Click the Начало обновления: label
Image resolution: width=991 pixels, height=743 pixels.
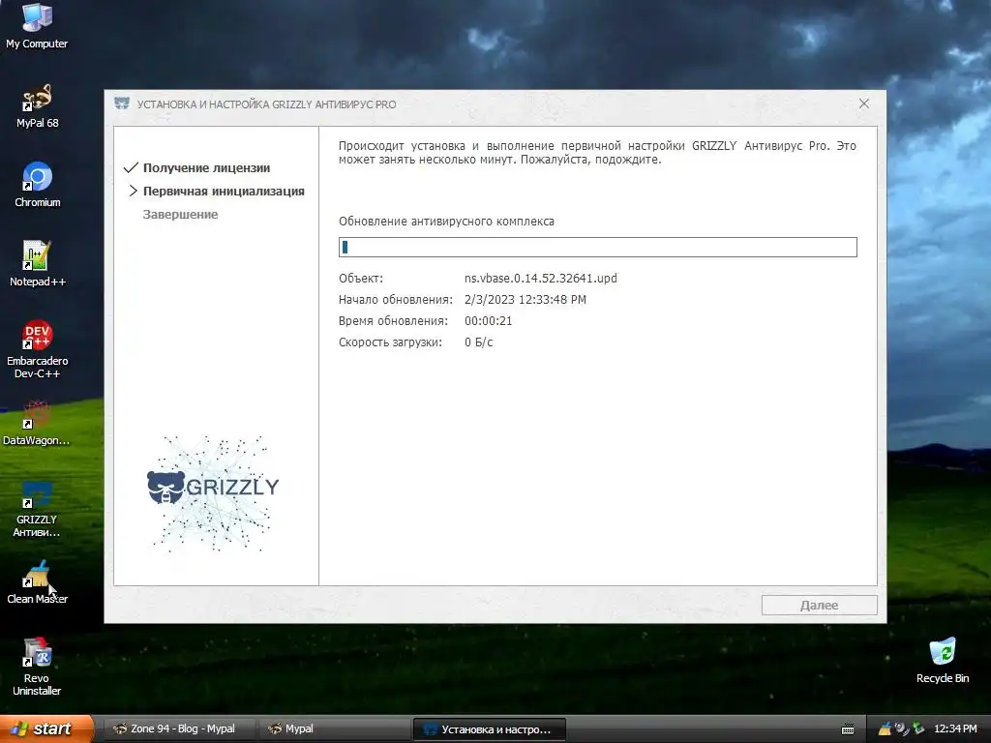(396, 300)
